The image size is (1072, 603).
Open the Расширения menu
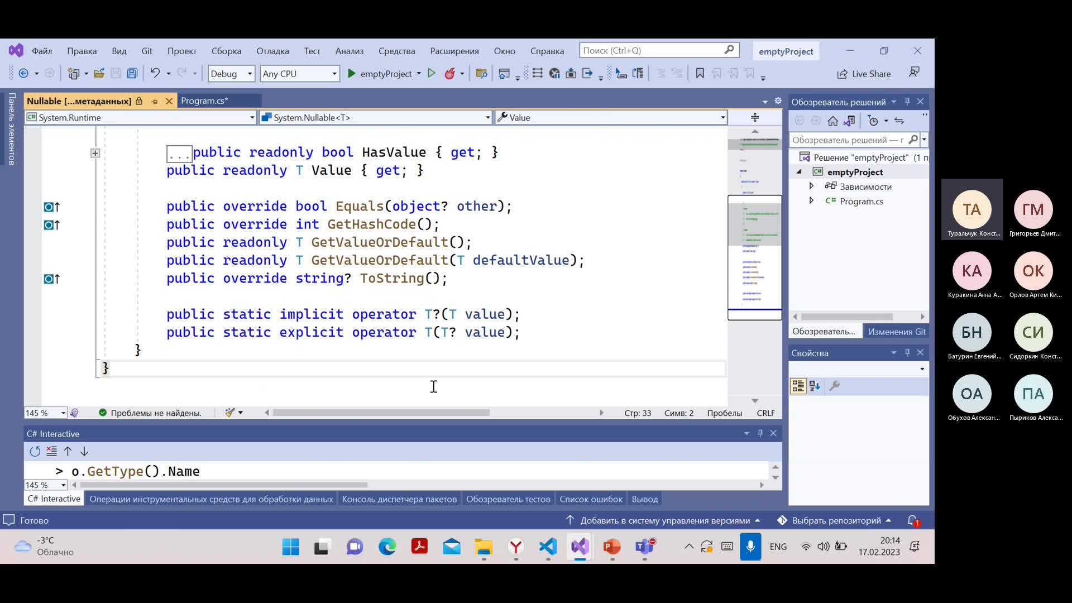[x=454, y=51]
